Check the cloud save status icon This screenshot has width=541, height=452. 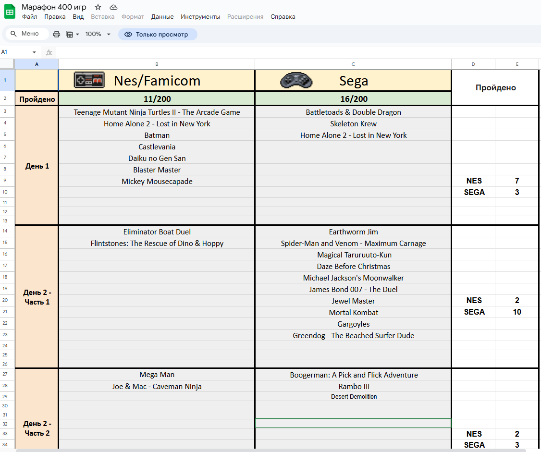pyautogui.click(x=113, y=7)
